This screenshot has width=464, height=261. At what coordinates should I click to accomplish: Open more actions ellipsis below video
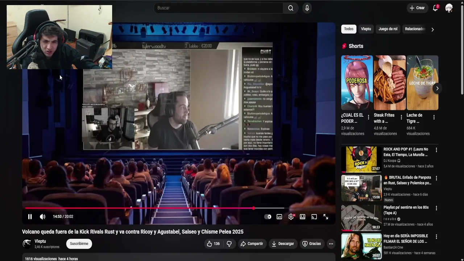pos(331,244)
